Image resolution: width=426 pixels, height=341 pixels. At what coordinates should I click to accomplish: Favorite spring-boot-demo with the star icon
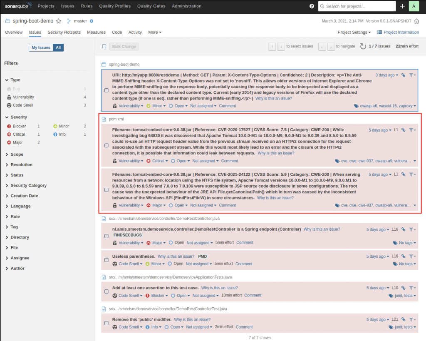(59, 21)
